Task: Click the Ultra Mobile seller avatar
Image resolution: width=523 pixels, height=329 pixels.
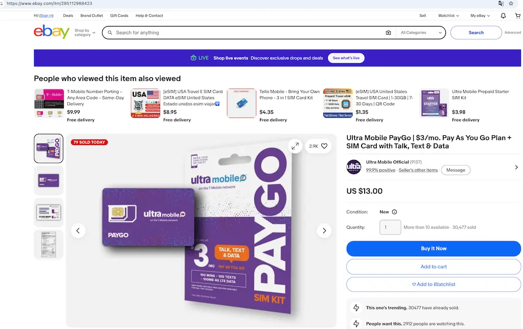Action: [x=353, y=167]
